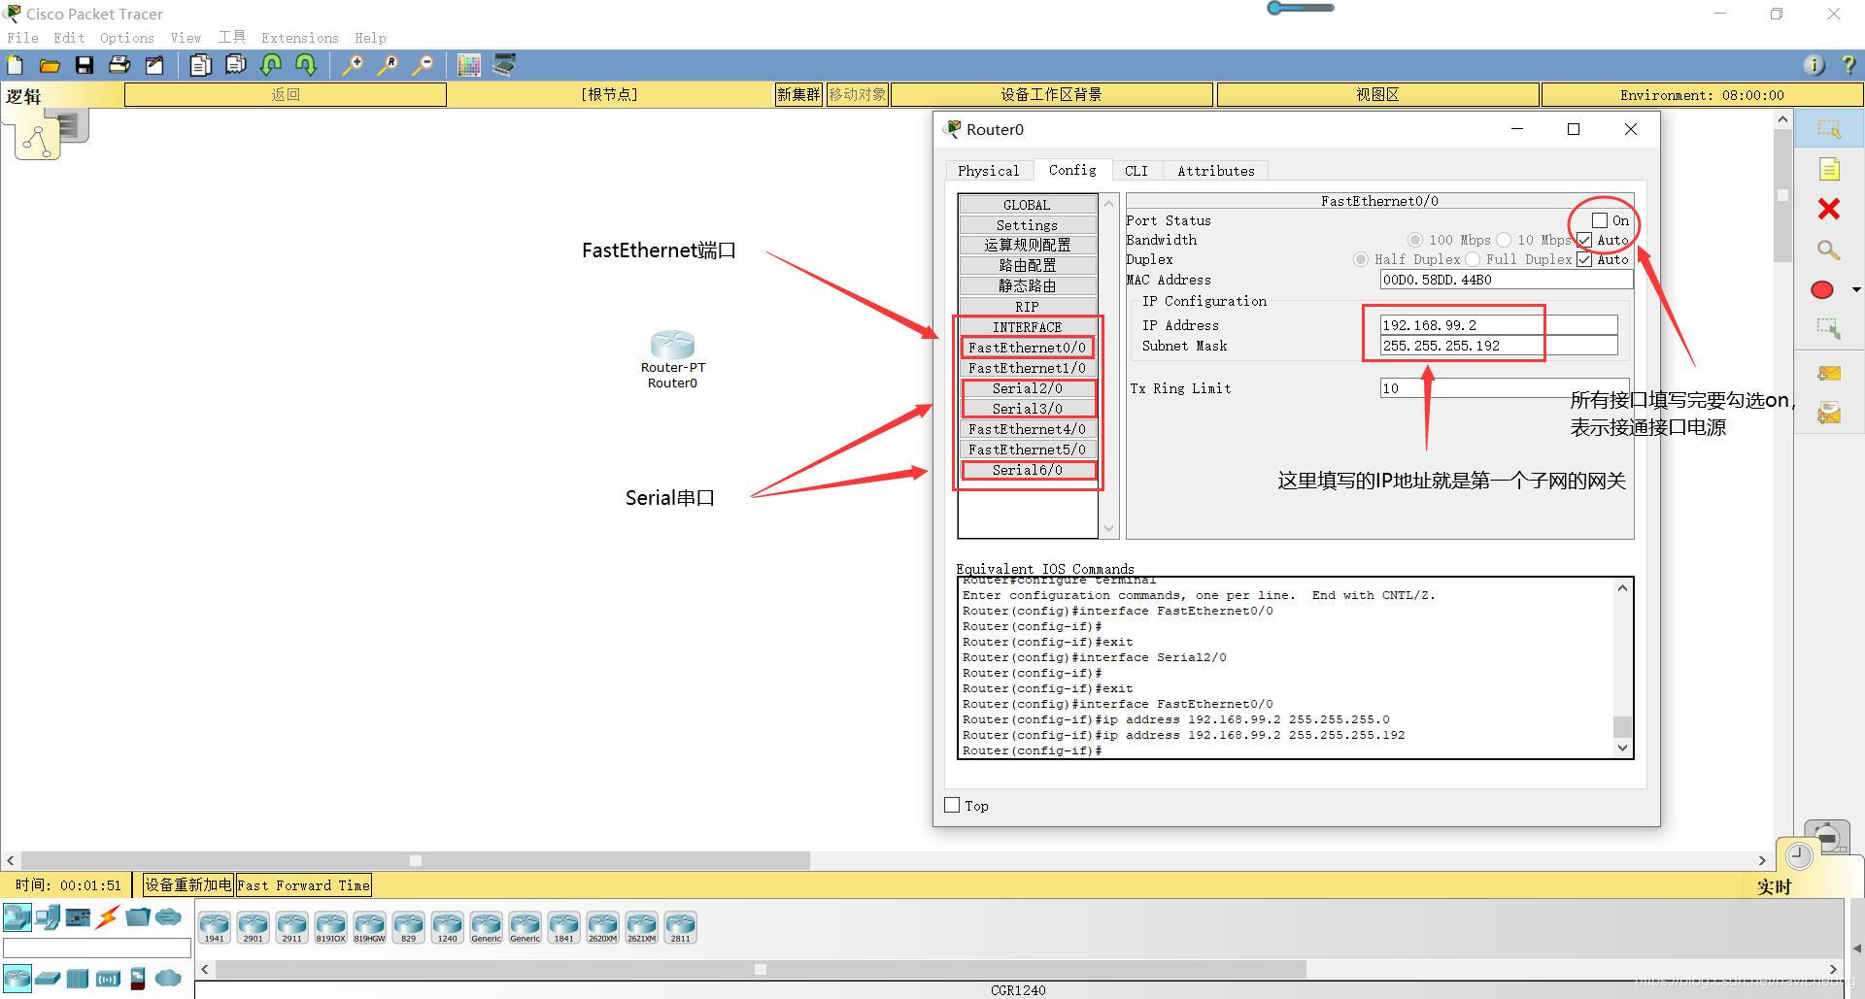The image size is (1865, 999).
Task: Click the Settings button in config list
Action: pos(1027,224)
